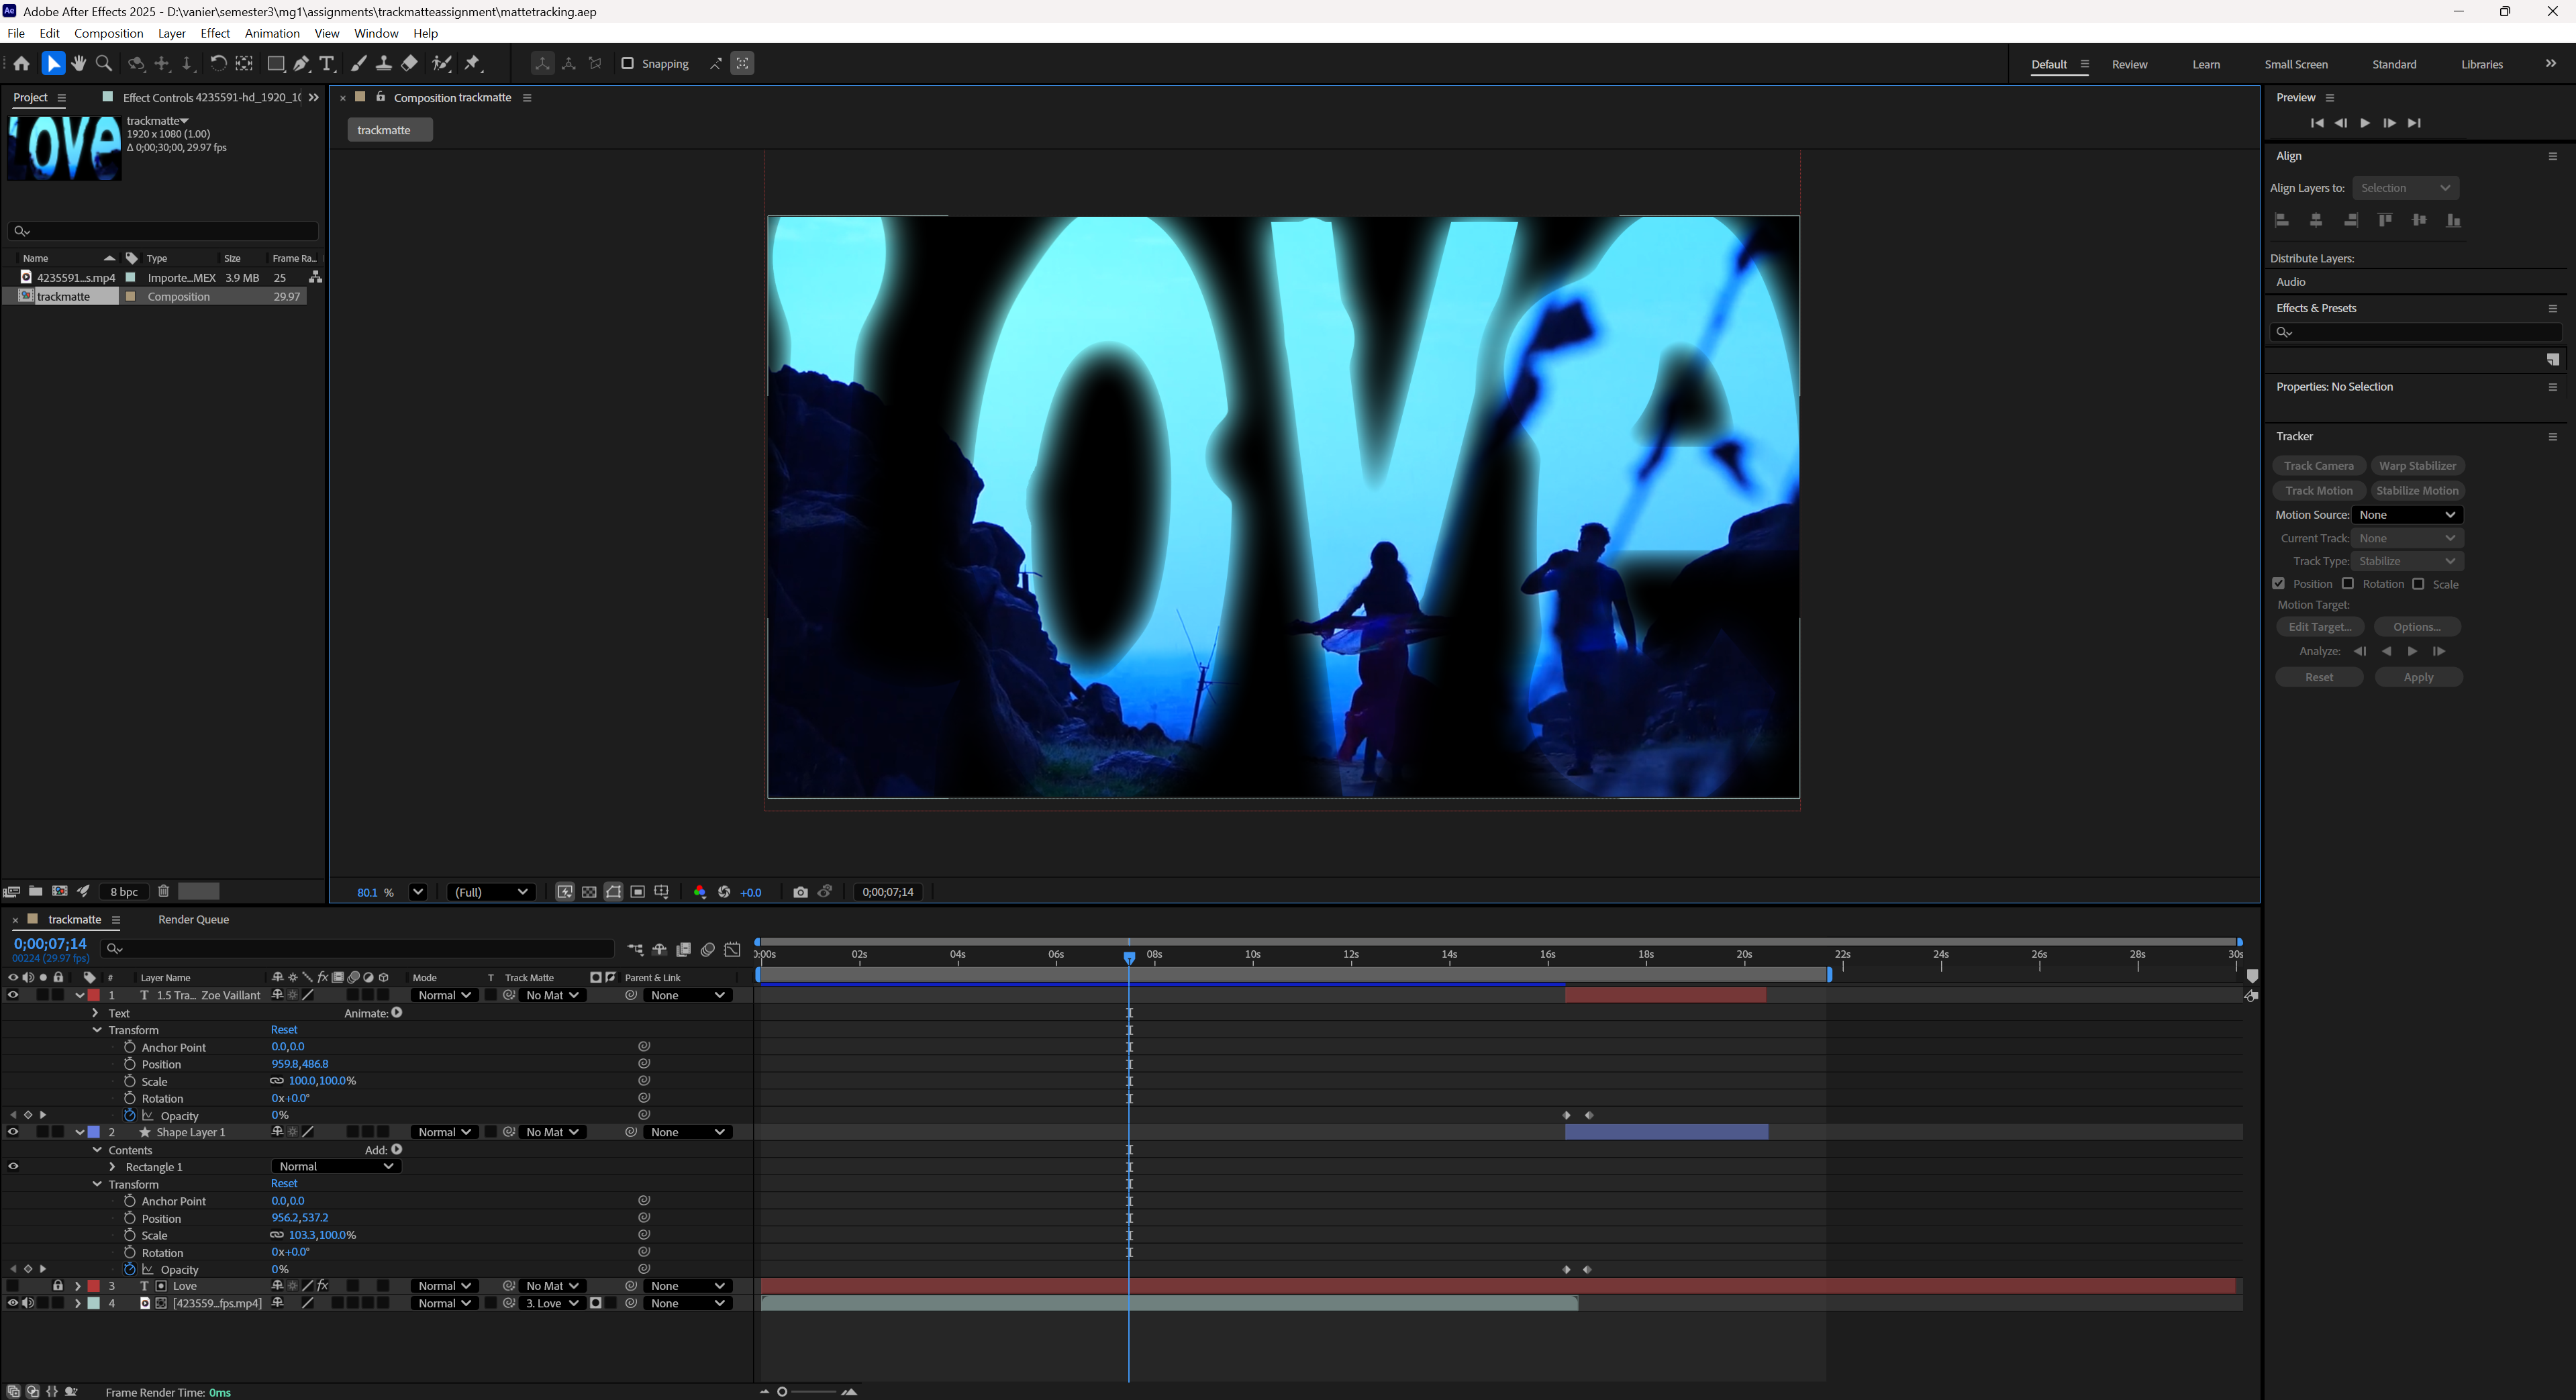
Task: Select the Hand tool
Action: coord(78,64)
